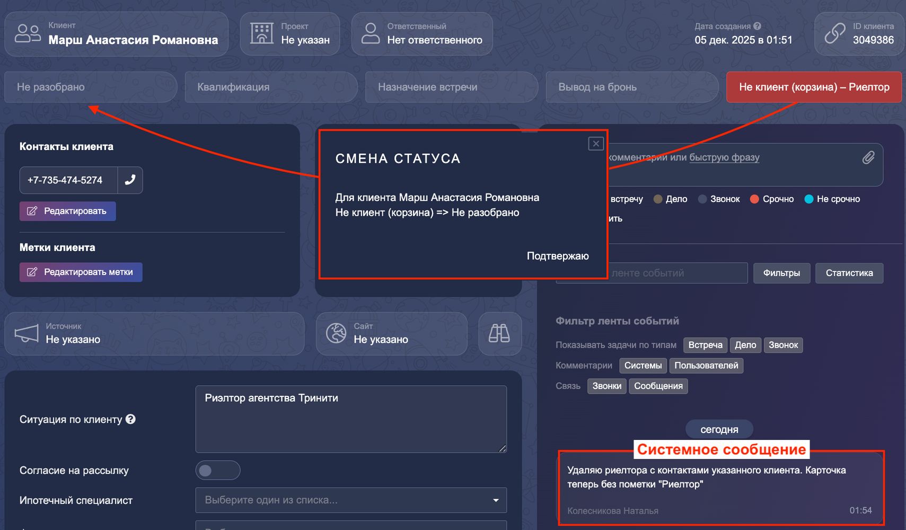Click the быструю фразу link

coord(724,157)
